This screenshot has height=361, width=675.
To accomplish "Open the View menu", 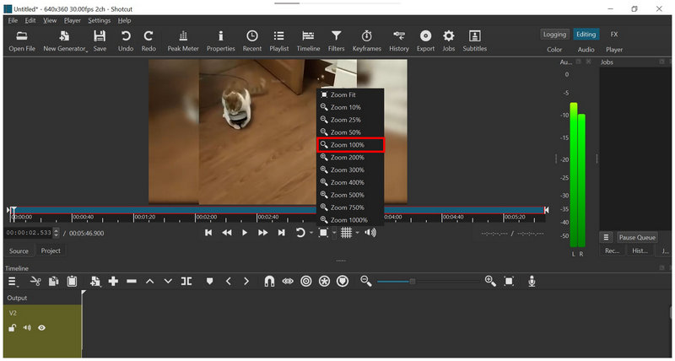I will 50,20.
